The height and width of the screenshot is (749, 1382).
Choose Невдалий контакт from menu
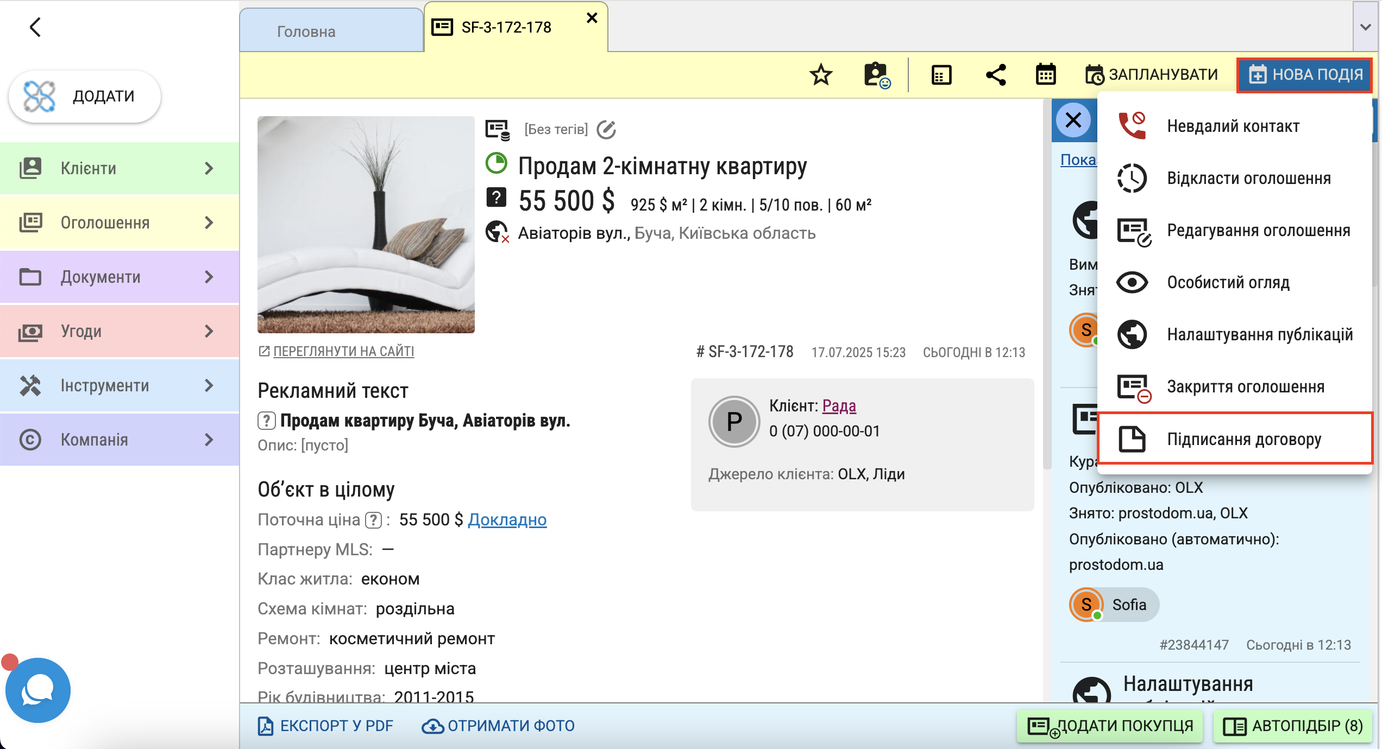(1233, 126)
